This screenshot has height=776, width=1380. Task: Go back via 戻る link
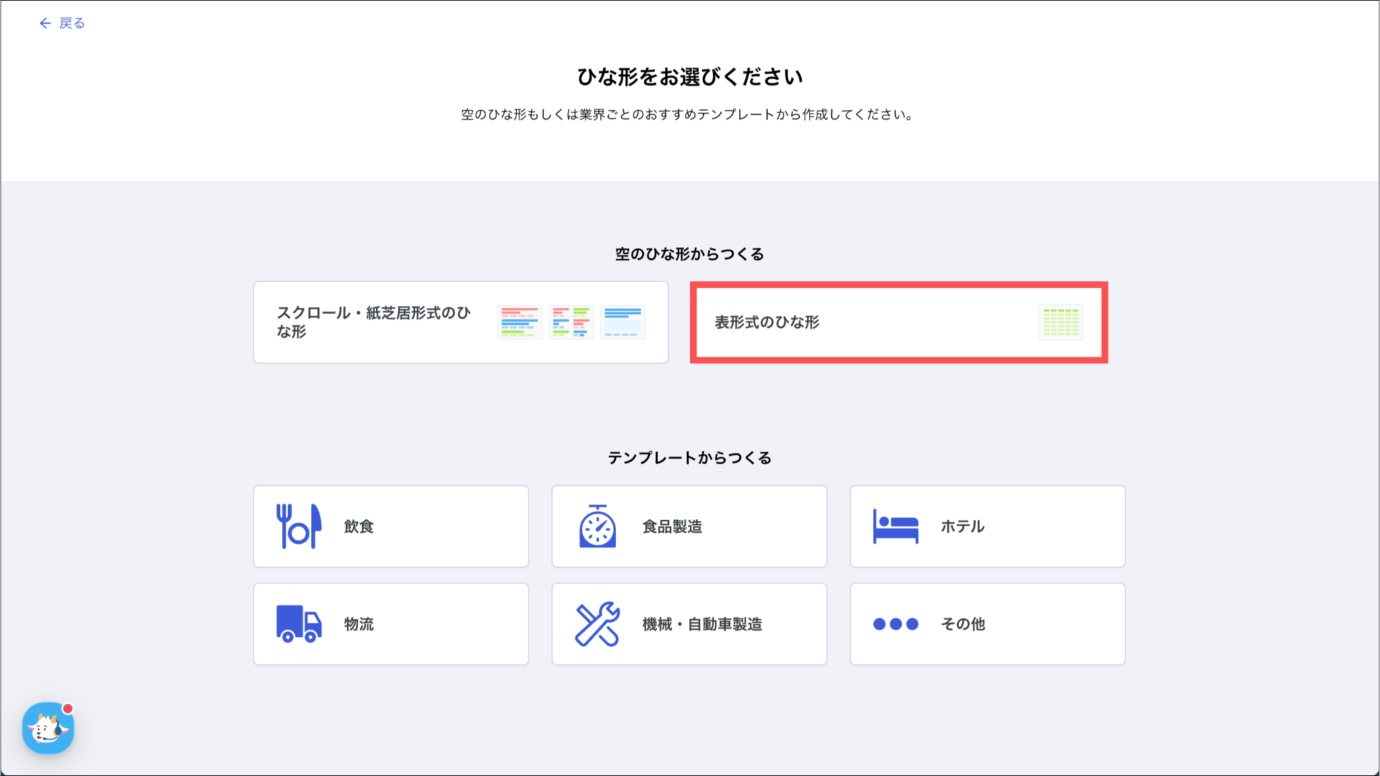click(x=71, y=24)
